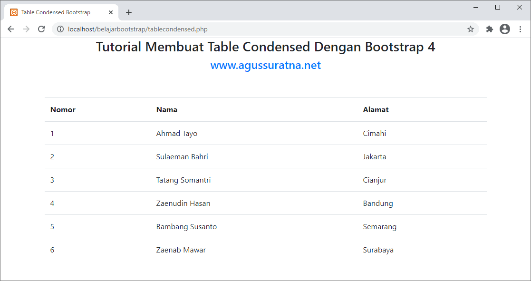This screenshot has height=281, width=531.
Task: Bookmark this page with the star
Action: (470, 29)
